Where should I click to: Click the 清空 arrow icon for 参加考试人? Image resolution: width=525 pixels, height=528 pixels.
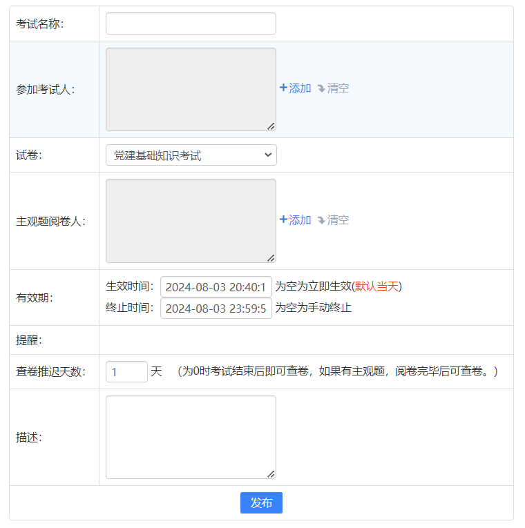[321, 88]
